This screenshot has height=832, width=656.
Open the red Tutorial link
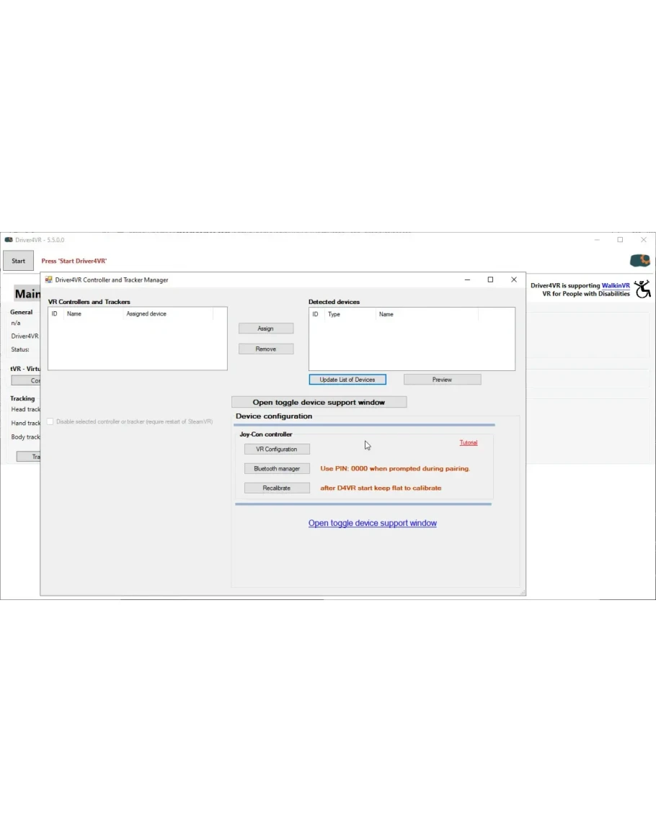pos(469,442)
